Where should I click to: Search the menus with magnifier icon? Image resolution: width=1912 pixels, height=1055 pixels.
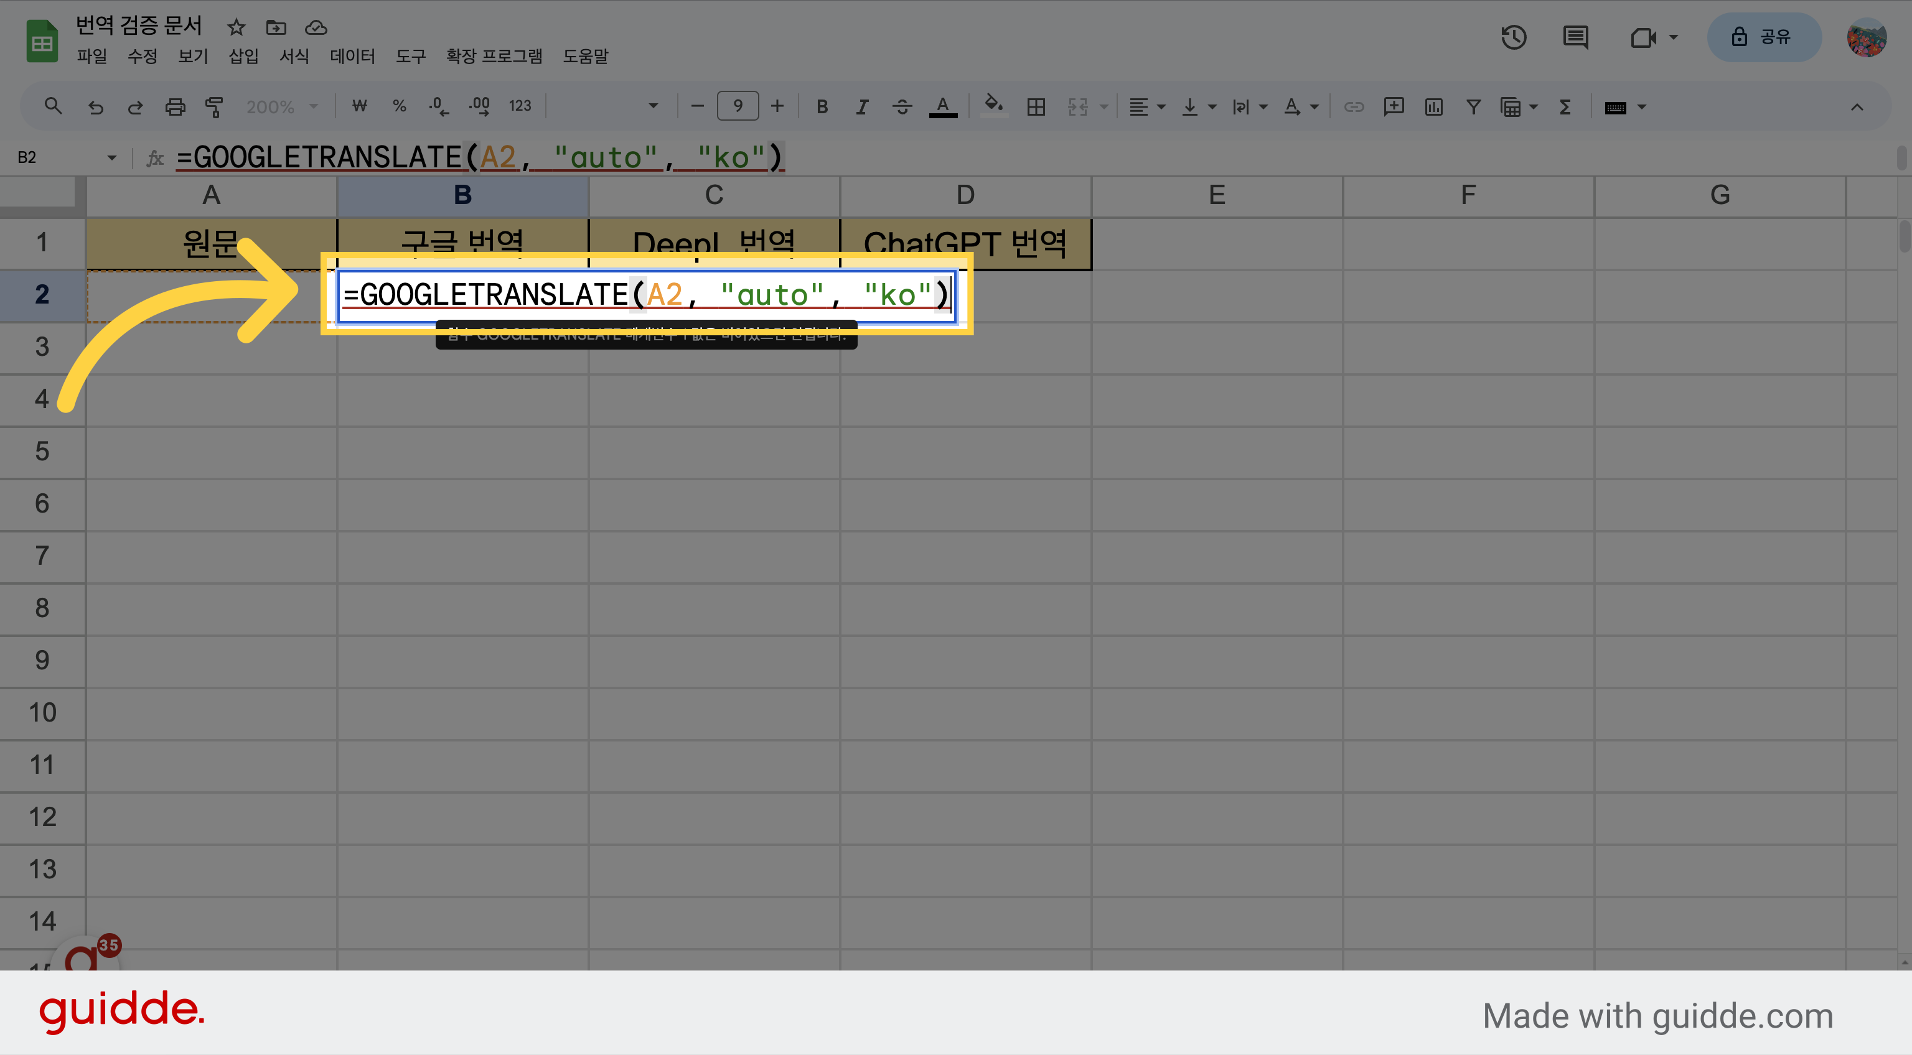click(53, 106)
